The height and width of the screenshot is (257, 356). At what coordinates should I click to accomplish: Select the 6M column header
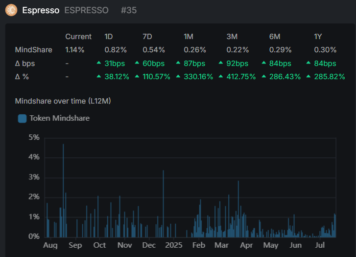pos(275,37)
